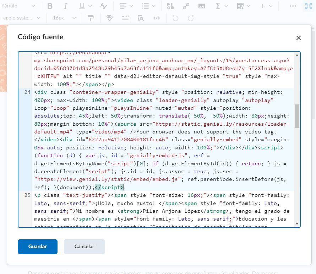Click the source code vertical scrollbar thumb
Screen dimensions: 316x274
[297, 116]
